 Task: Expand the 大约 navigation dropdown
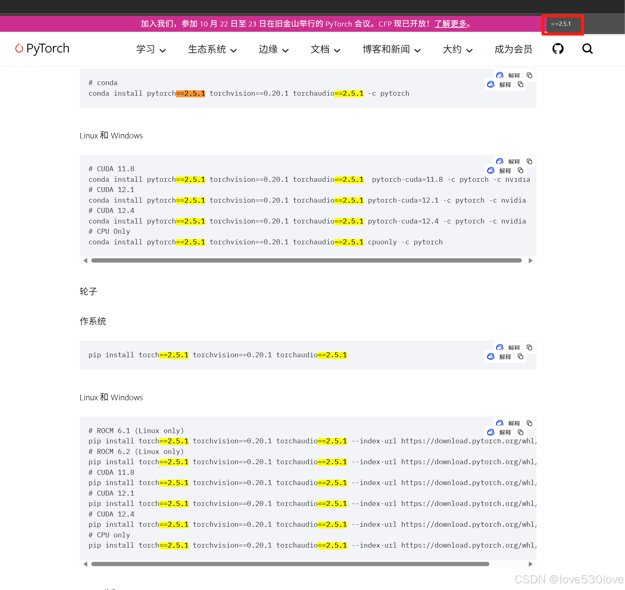(x=458, y=49)
